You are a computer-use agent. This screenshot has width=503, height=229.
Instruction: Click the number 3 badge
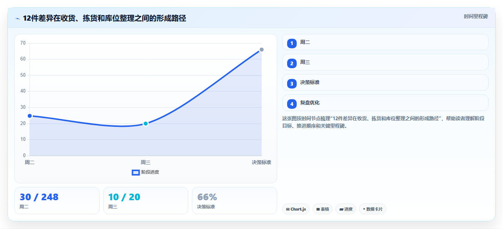[x=292, y=84]
